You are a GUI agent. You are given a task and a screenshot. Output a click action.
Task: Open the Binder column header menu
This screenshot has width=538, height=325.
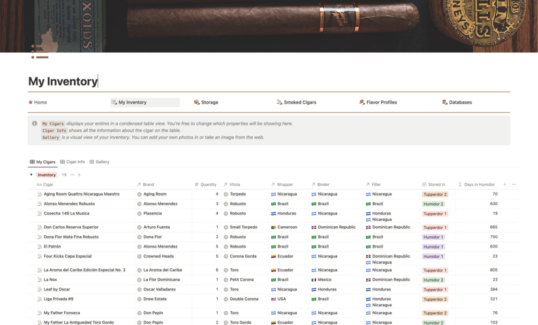(x=320, y=184)
